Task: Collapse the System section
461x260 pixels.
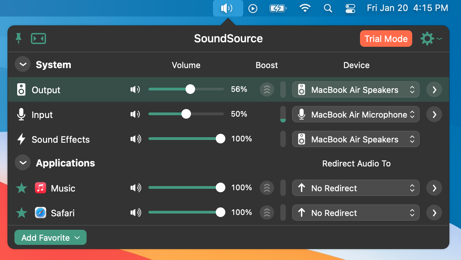Action: pyautogui.click(x=23, y=64)
